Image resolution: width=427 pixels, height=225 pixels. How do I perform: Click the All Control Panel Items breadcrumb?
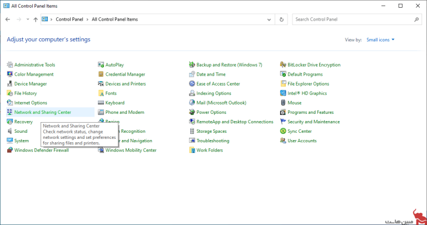point(113,19)
